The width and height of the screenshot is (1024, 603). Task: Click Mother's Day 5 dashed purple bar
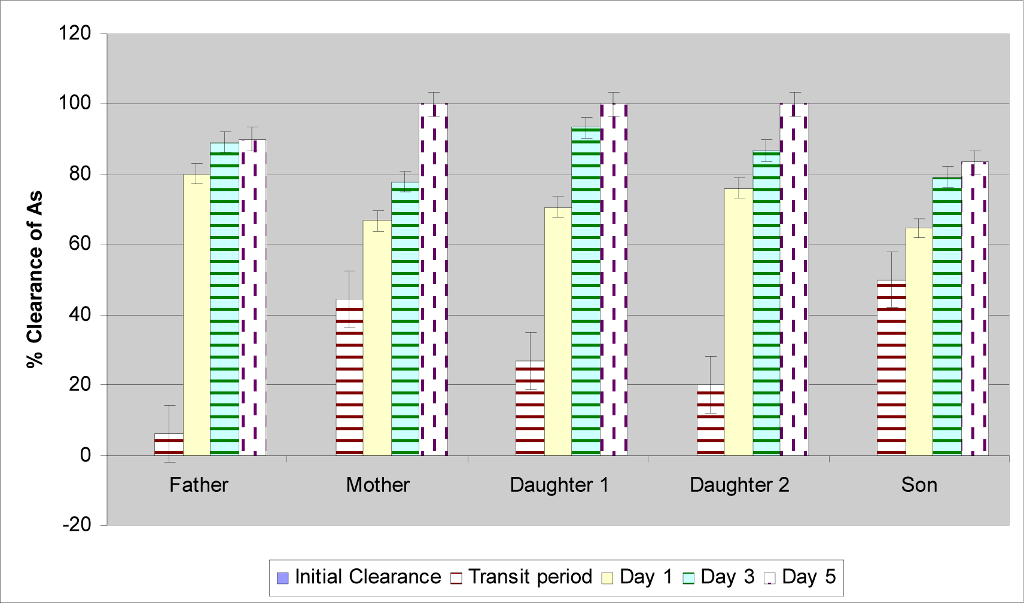tap(433, 279)
